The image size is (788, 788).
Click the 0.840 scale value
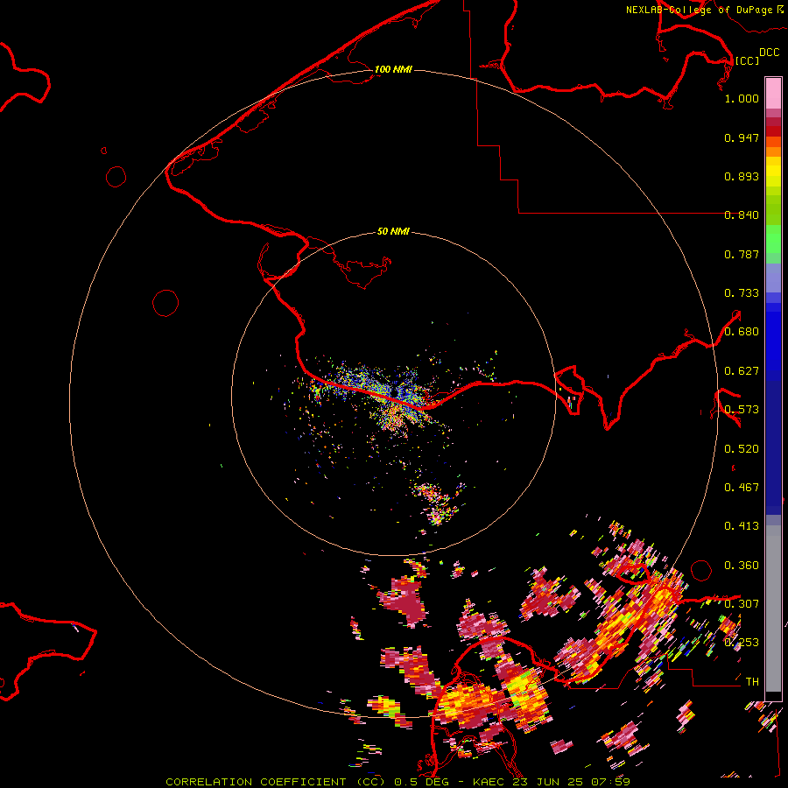click(742, 215)
